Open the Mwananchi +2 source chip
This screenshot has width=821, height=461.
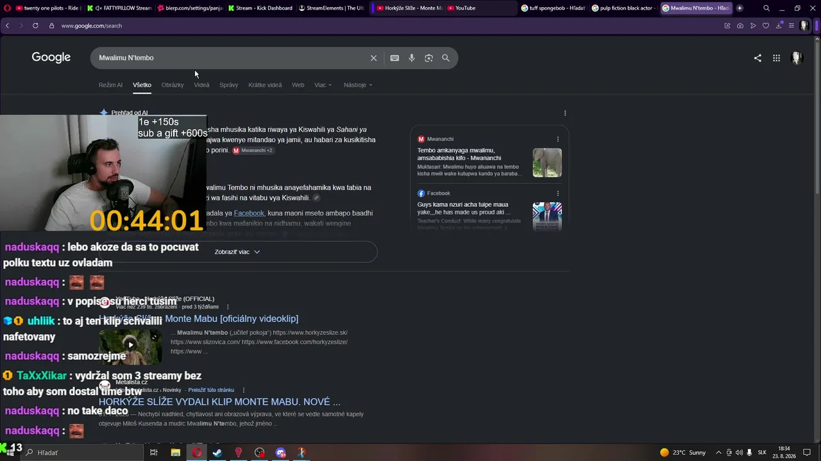(x=253, y=150)
